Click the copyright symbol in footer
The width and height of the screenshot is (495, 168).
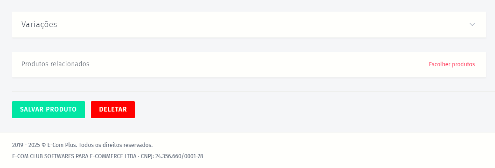coord(43,145)
